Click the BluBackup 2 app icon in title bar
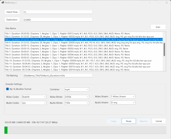171x139 pixels. [x=3, y=3]
